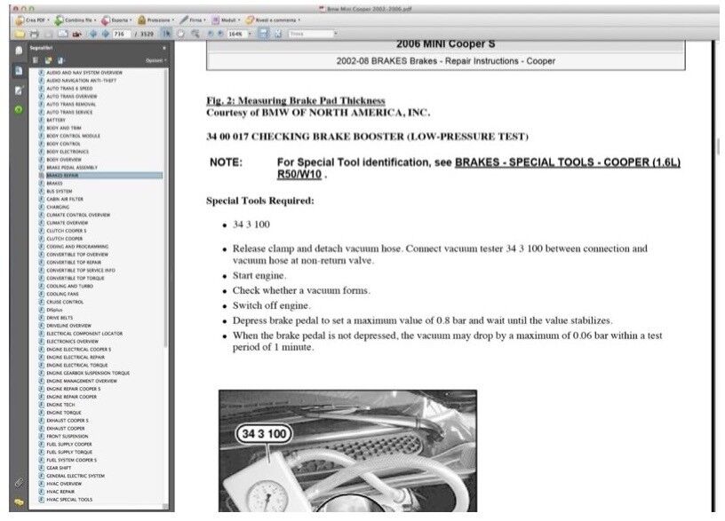The image size is (725, 521).
Task: Toggle the fit-width scrolling page view
Action: (265, 34)
